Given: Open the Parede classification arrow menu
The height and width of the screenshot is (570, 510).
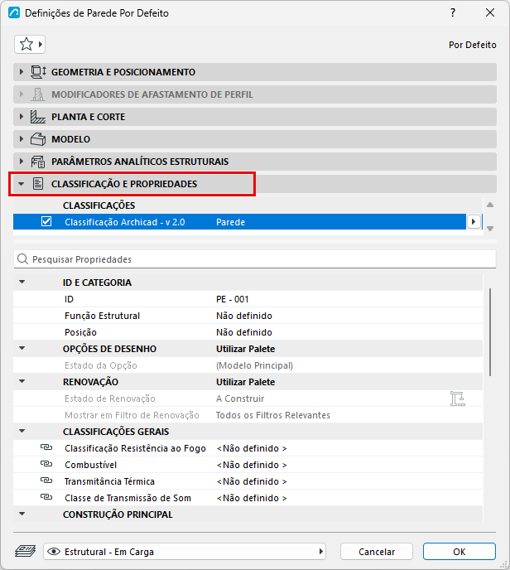Looking at the screenshot, I should (x=474, y=221).
